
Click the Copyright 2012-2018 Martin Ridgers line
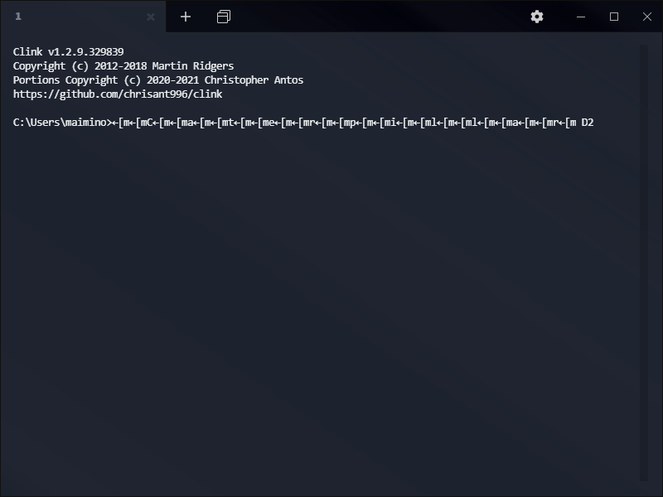point(123,66)
